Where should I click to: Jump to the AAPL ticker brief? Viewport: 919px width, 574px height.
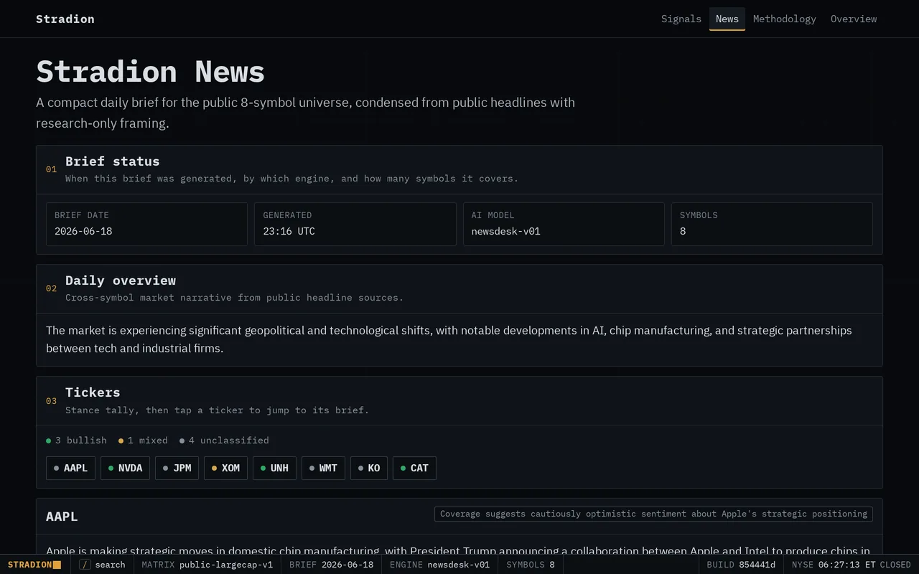pyautogui.click(x=70, y=468)
